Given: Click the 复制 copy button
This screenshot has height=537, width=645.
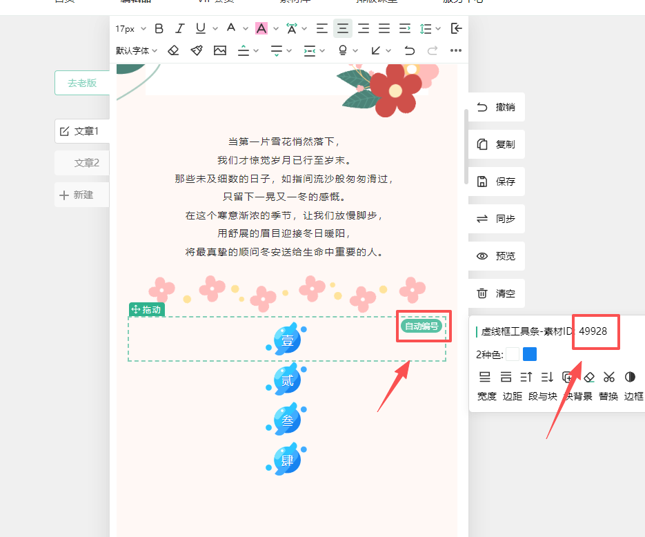Looking at the screenshot, I should click(x=497, y=144).
